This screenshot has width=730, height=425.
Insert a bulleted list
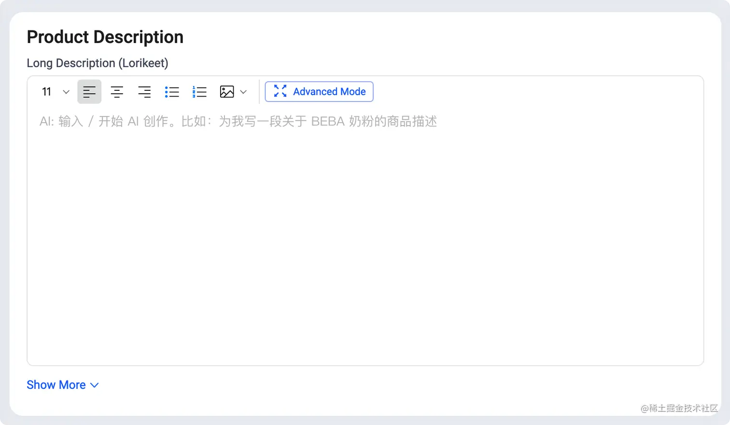(172, 92)
